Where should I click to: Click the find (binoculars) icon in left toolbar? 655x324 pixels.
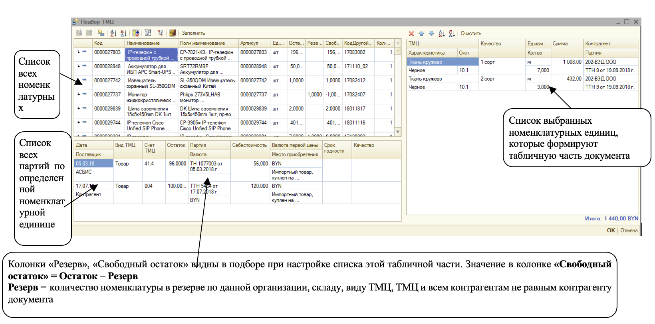point(160,33)
